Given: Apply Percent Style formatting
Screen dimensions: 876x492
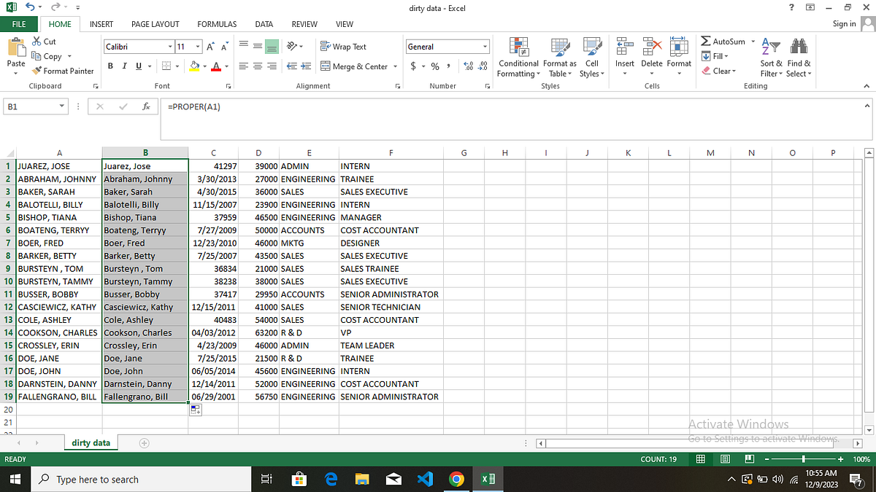Looking at the screenshot, I should point(434,66).
